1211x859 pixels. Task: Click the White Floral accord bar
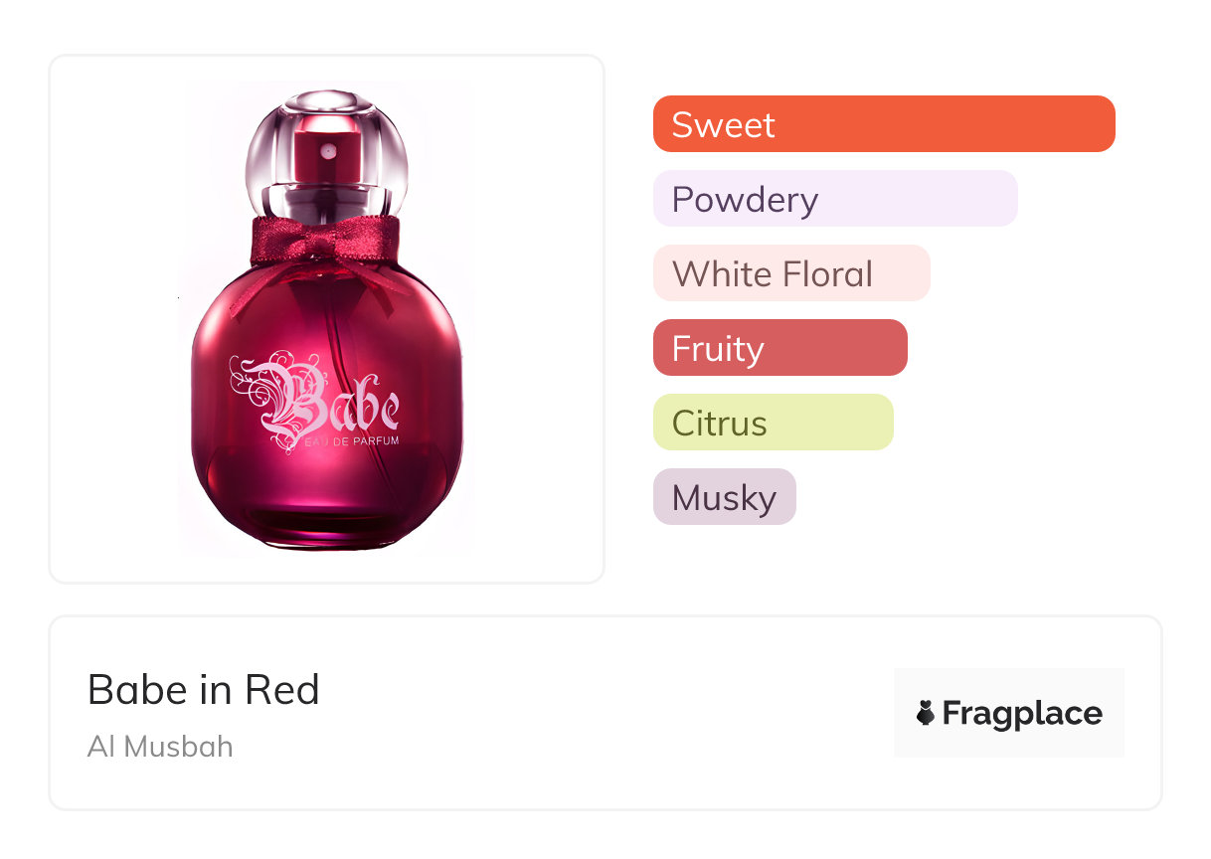point(791,273)
